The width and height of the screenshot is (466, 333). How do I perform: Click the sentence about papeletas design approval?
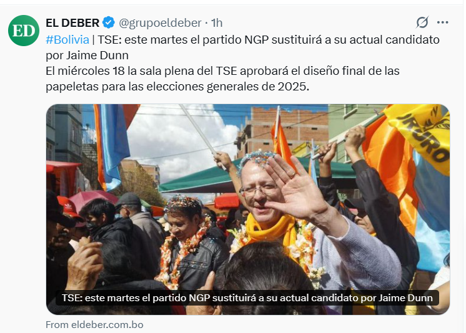tap(222, 79)
